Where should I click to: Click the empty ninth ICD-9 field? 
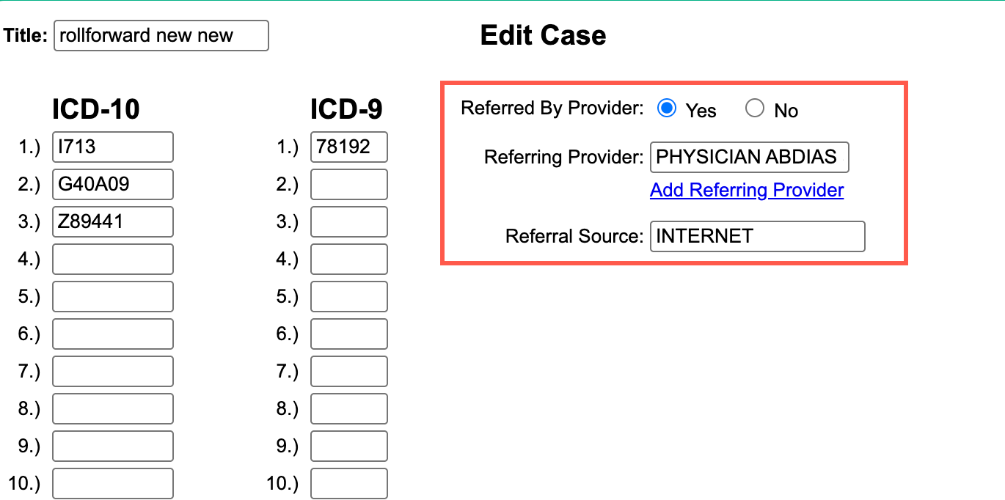[349, 446]
